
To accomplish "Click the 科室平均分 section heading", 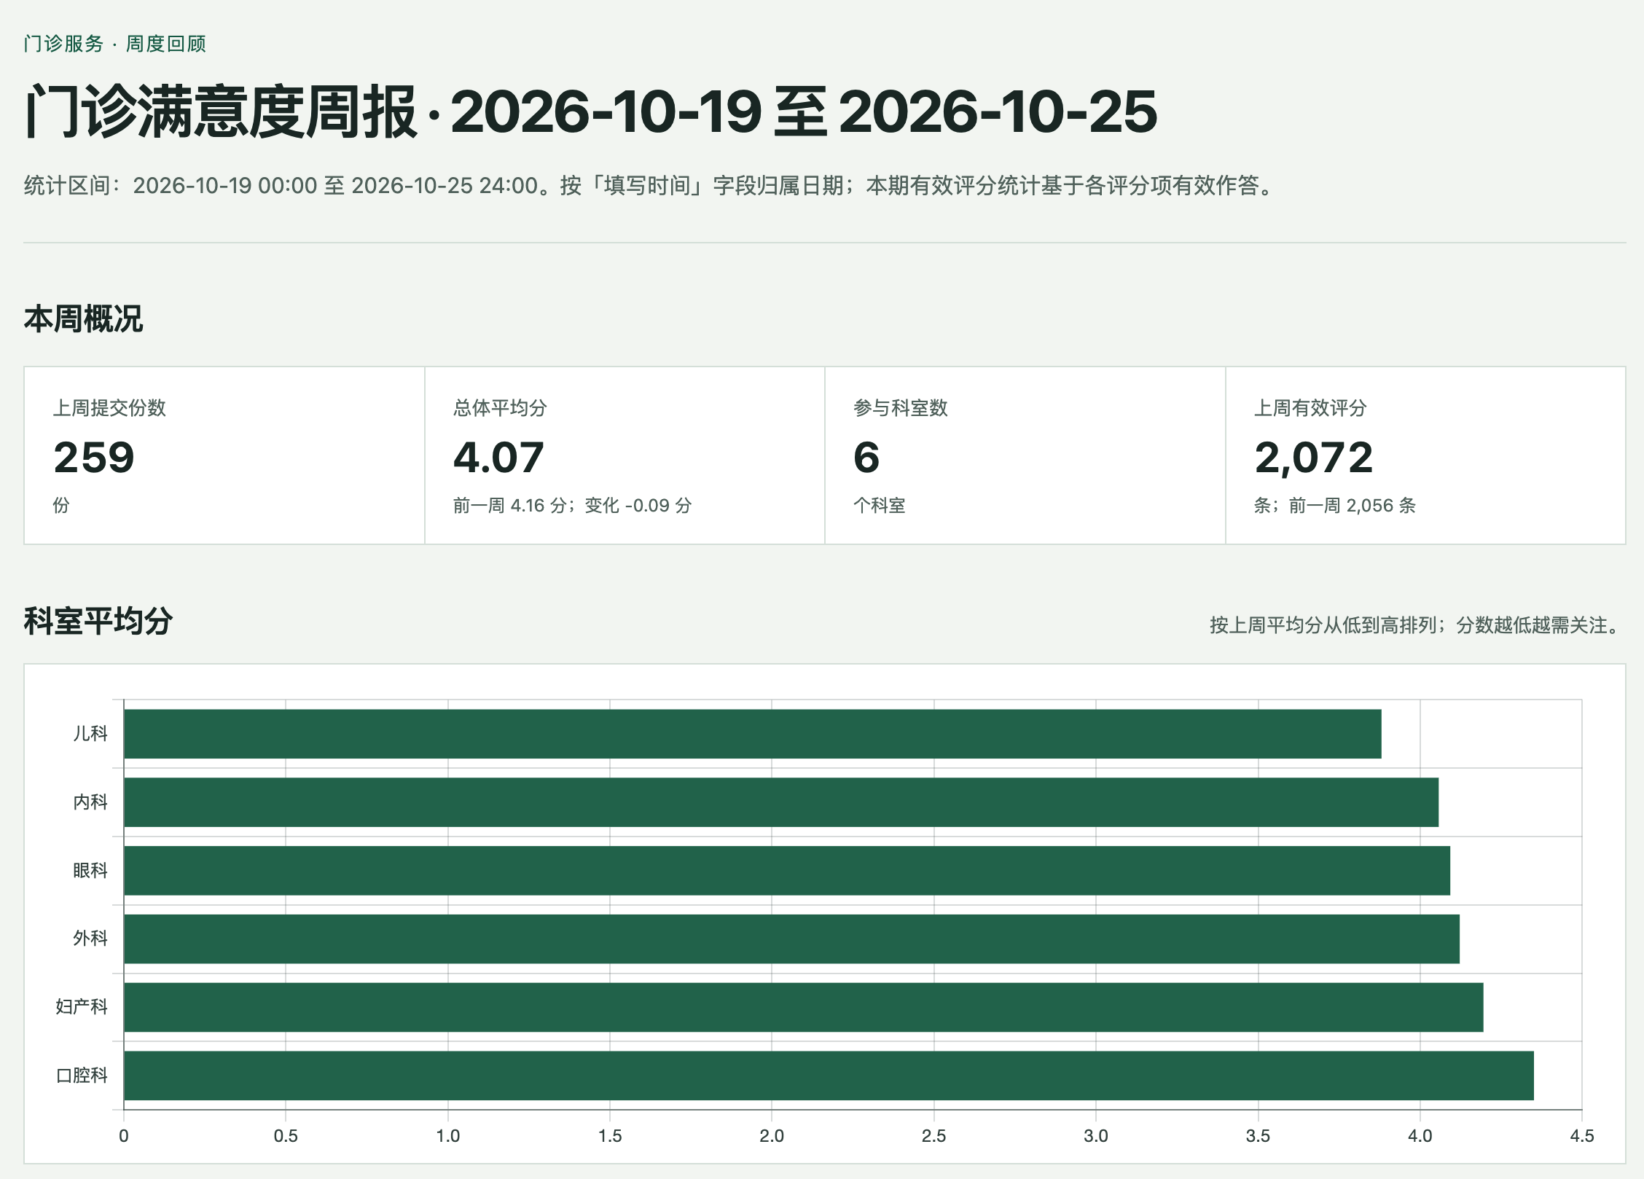I will (x=98, y=621).
